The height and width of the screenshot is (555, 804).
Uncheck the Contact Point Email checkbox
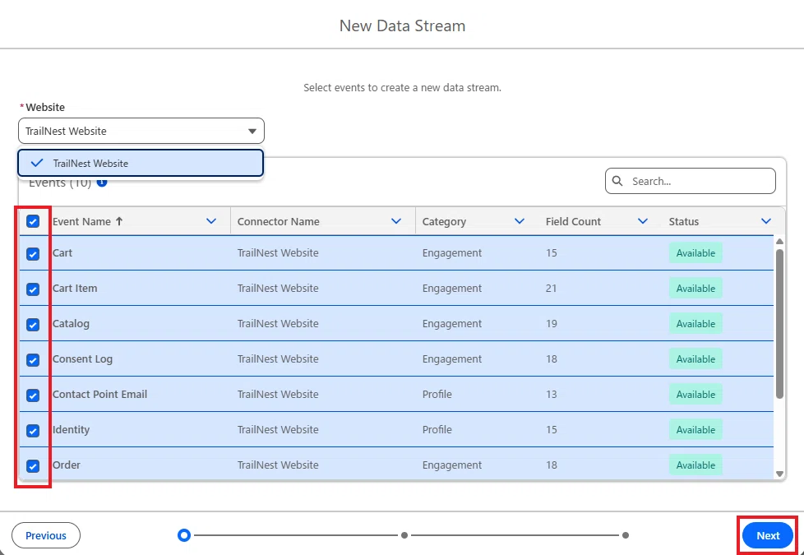coord(33,395)
